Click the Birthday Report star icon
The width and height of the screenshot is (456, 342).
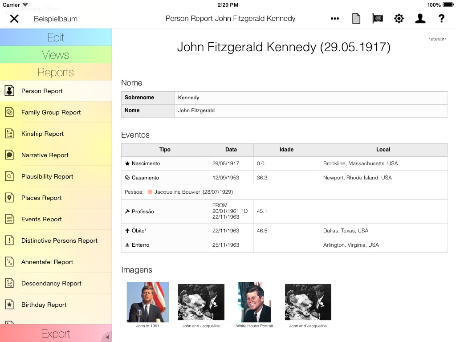click(x=9, y=305)
